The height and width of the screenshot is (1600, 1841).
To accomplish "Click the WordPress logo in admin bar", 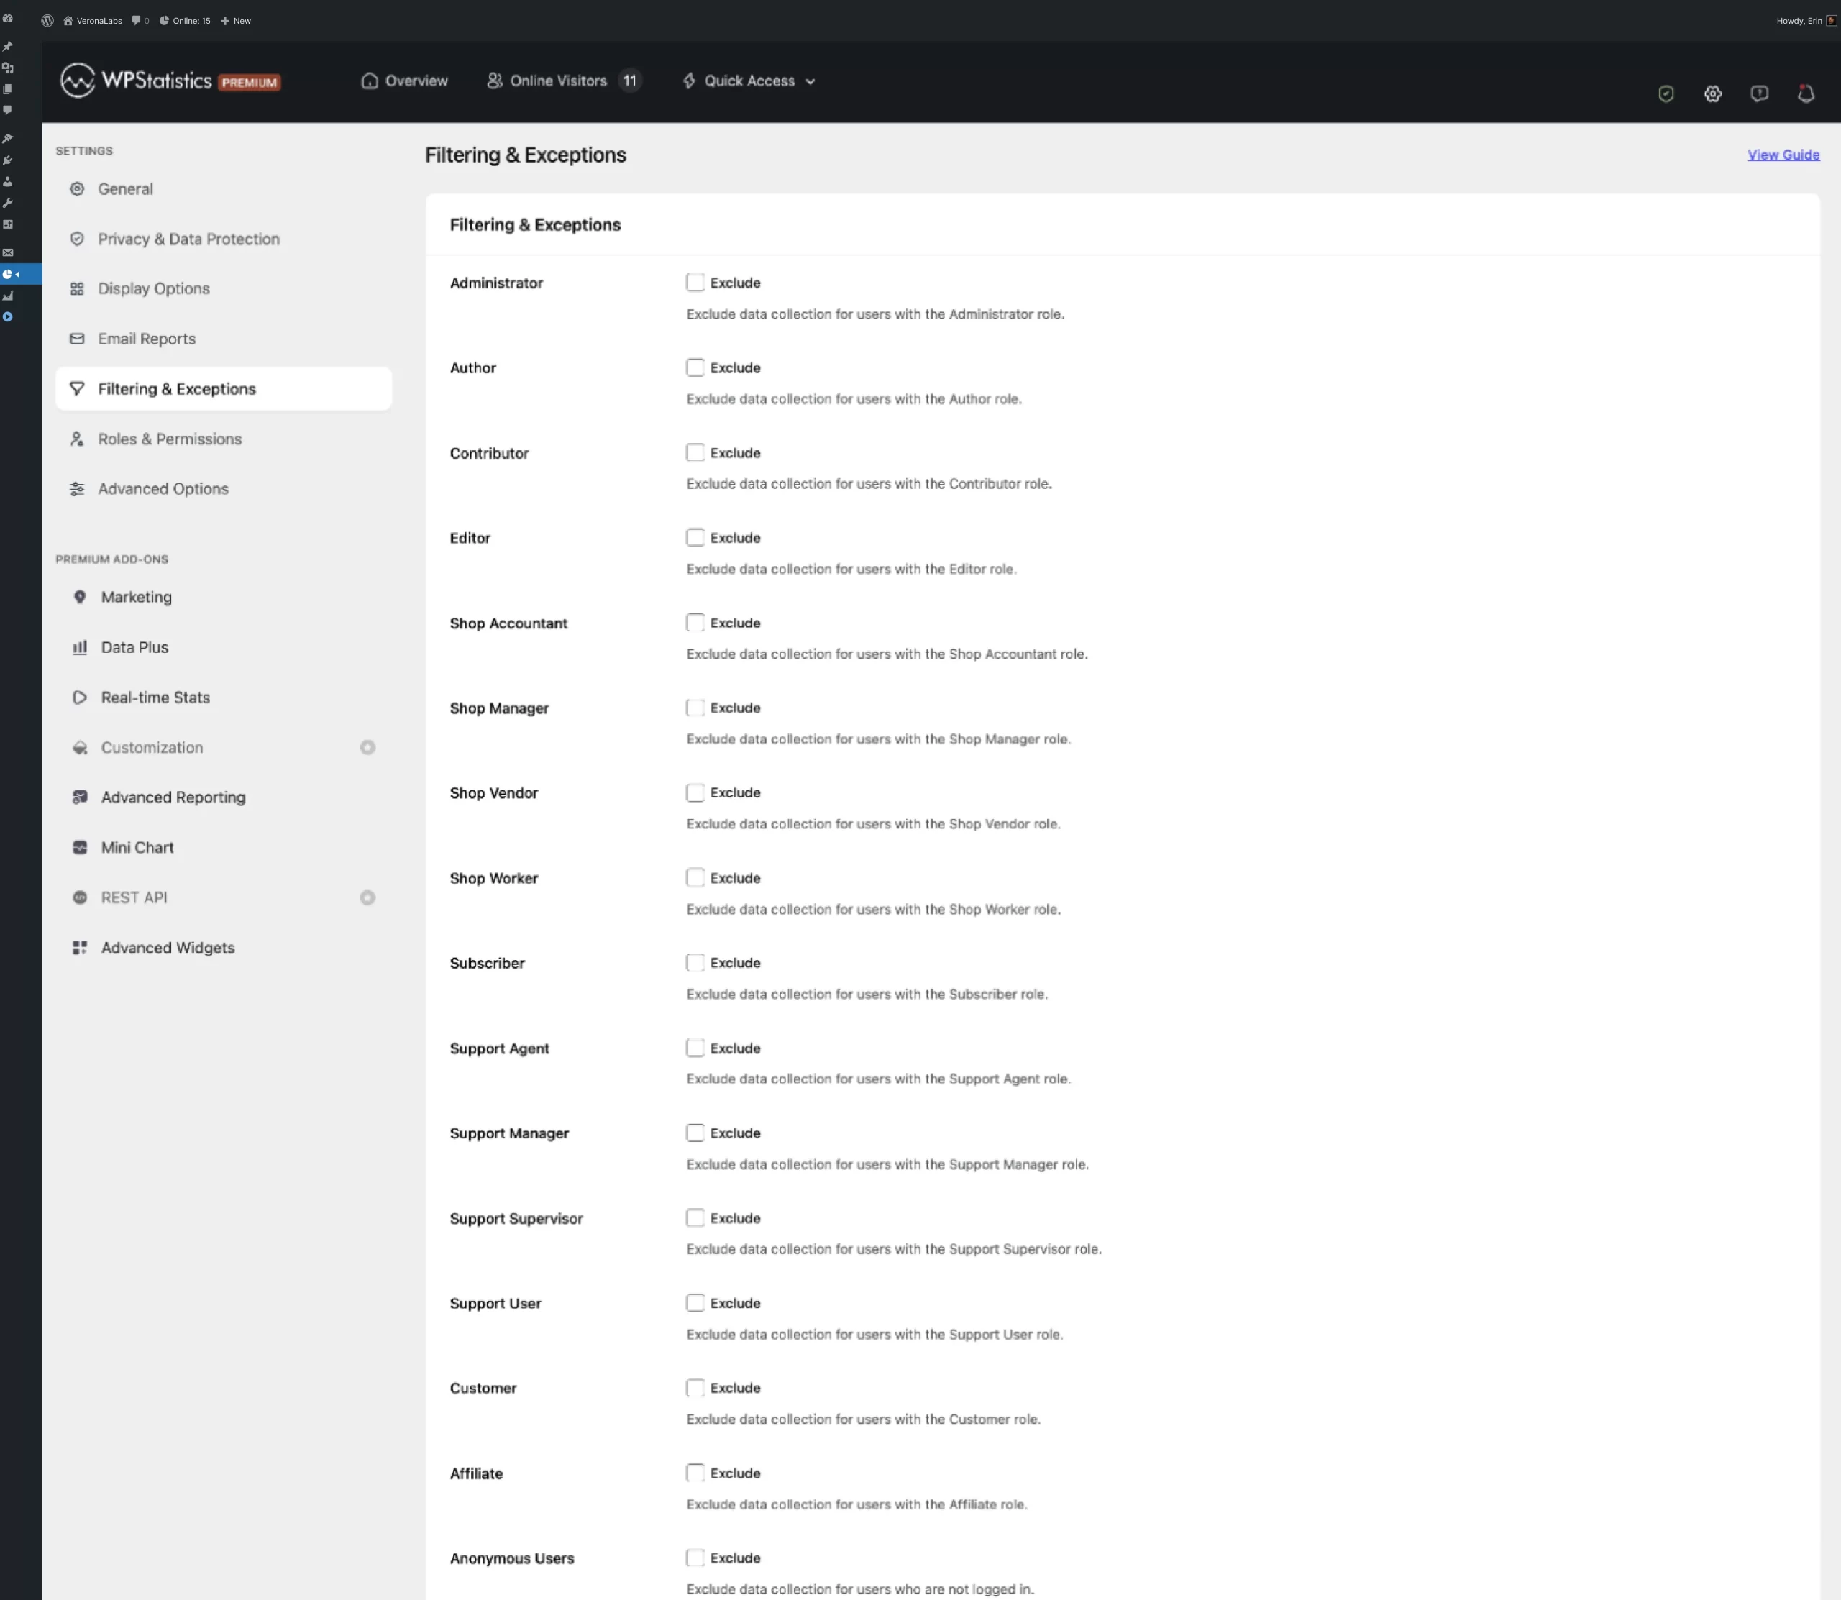I will [x=47, y=21].
